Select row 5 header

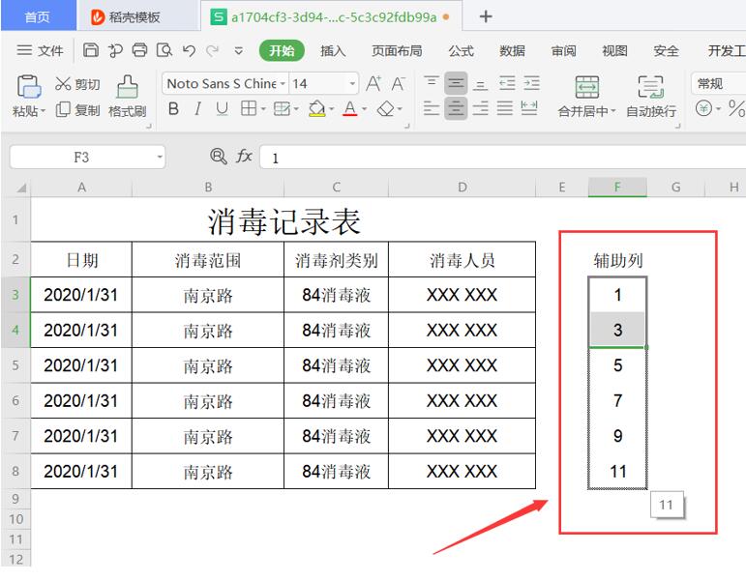[16, 365]
